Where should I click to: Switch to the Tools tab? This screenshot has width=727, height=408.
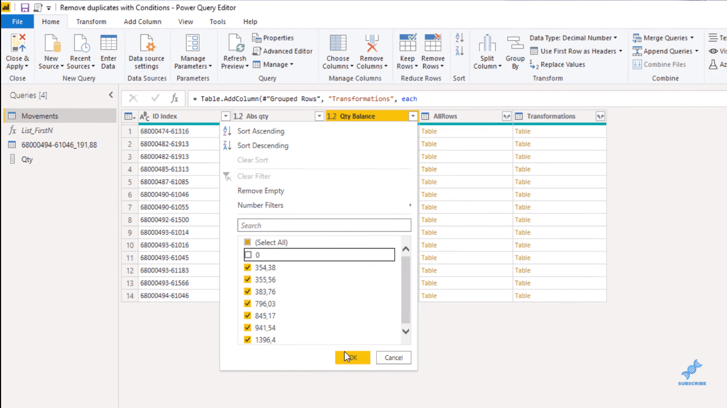coord(218,22)
